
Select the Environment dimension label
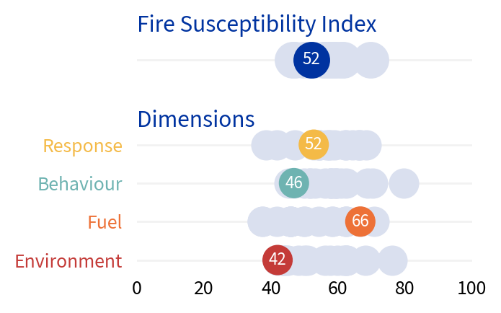point(68,261)
